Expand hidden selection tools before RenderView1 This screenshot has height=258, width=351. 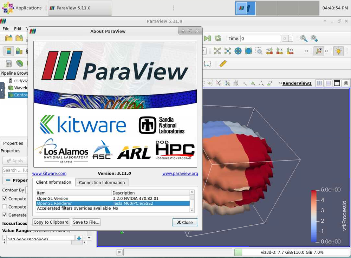280,83
